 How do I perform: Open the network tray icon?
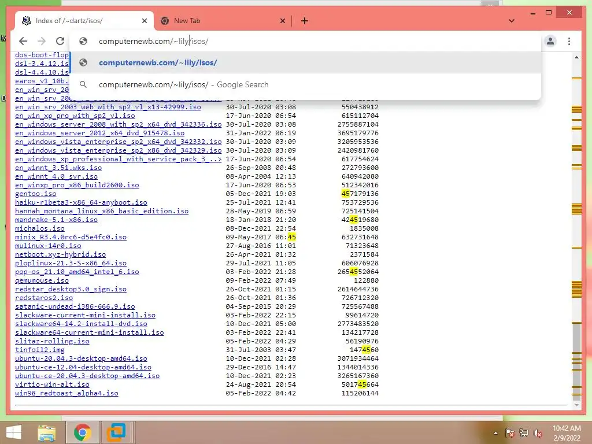(x=524, y=433)
